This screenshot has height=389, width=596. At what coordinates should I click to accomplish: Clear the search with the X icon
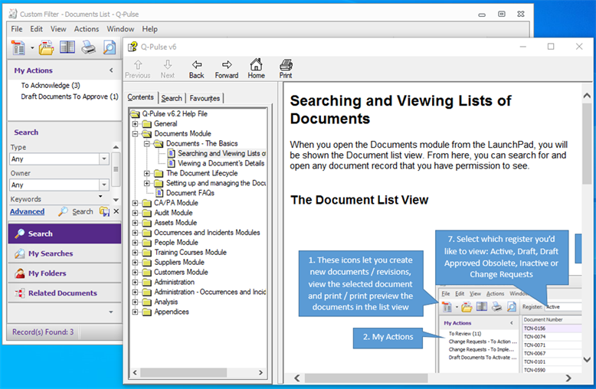(x=116, y=211)
